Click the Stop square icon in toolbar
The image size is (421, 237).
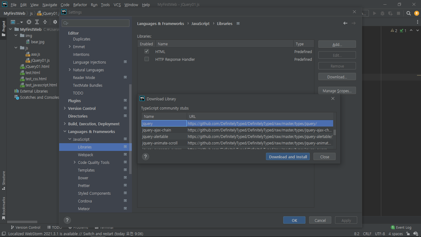(x=399, y=13)
